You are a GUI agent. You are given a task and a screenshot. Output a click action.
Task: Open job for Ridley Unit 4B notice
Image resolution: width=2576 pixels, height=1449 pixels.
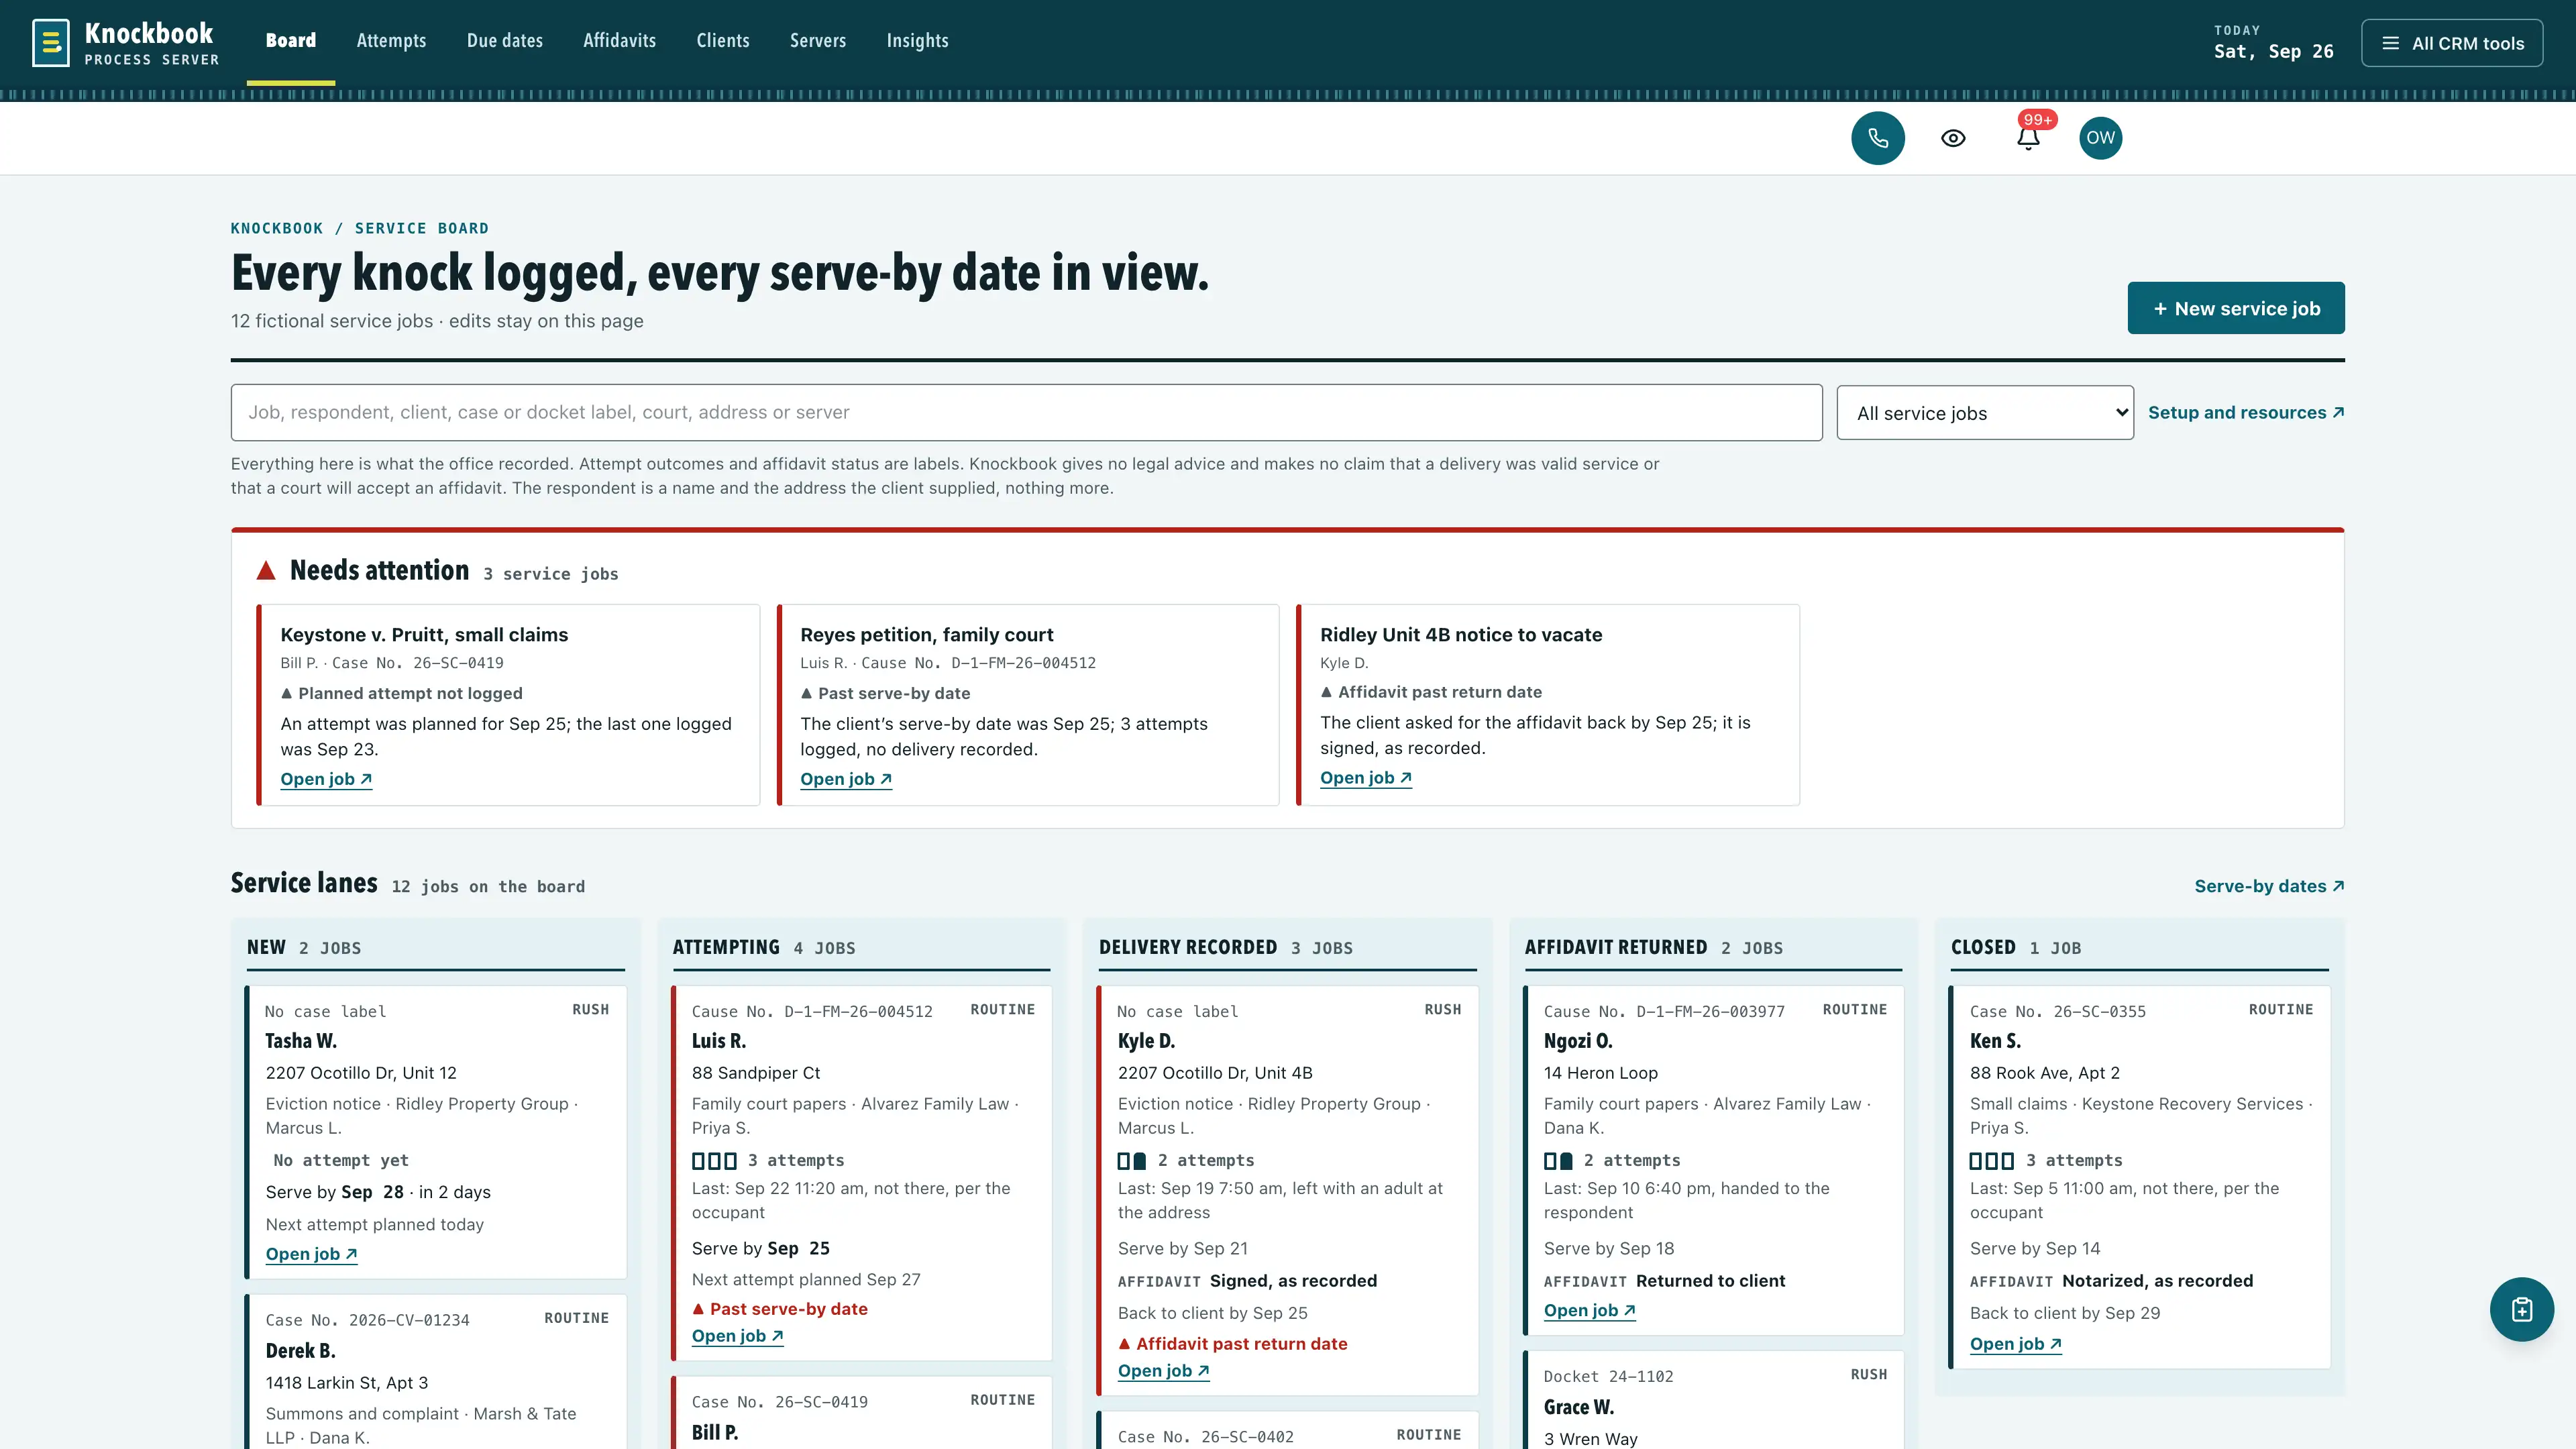pyautogui.click(x=1366, y=777)
